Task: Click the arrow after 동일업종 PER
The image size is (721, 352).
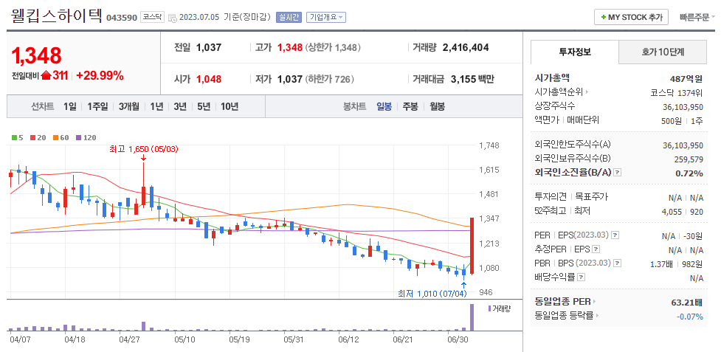Action: pos(595,302)
